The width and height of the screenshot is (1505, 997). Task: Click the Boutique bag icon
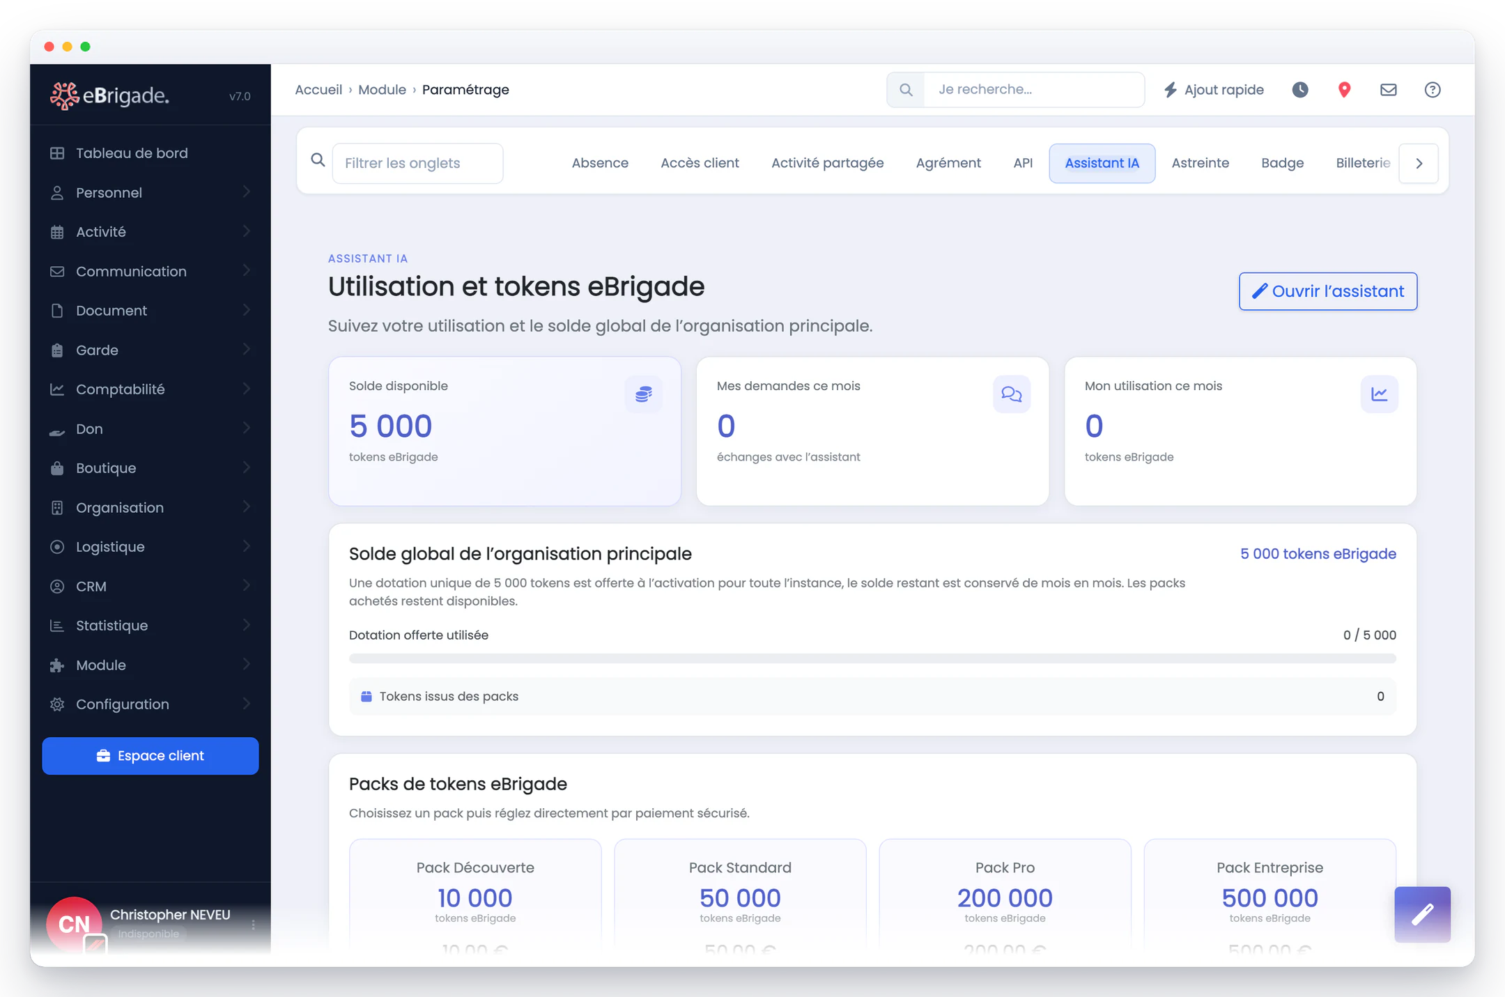tap(57, 468)
